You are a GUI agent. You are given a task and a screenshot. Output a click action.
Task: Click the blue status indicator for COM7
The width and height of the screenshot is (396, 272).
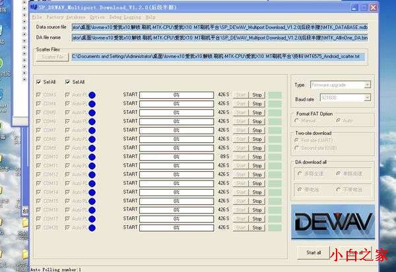[x=92, y=130]
